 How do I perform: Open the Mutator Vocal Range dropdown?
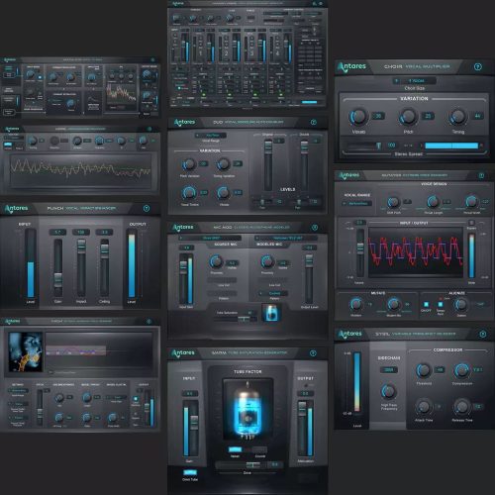pos(357,203)
